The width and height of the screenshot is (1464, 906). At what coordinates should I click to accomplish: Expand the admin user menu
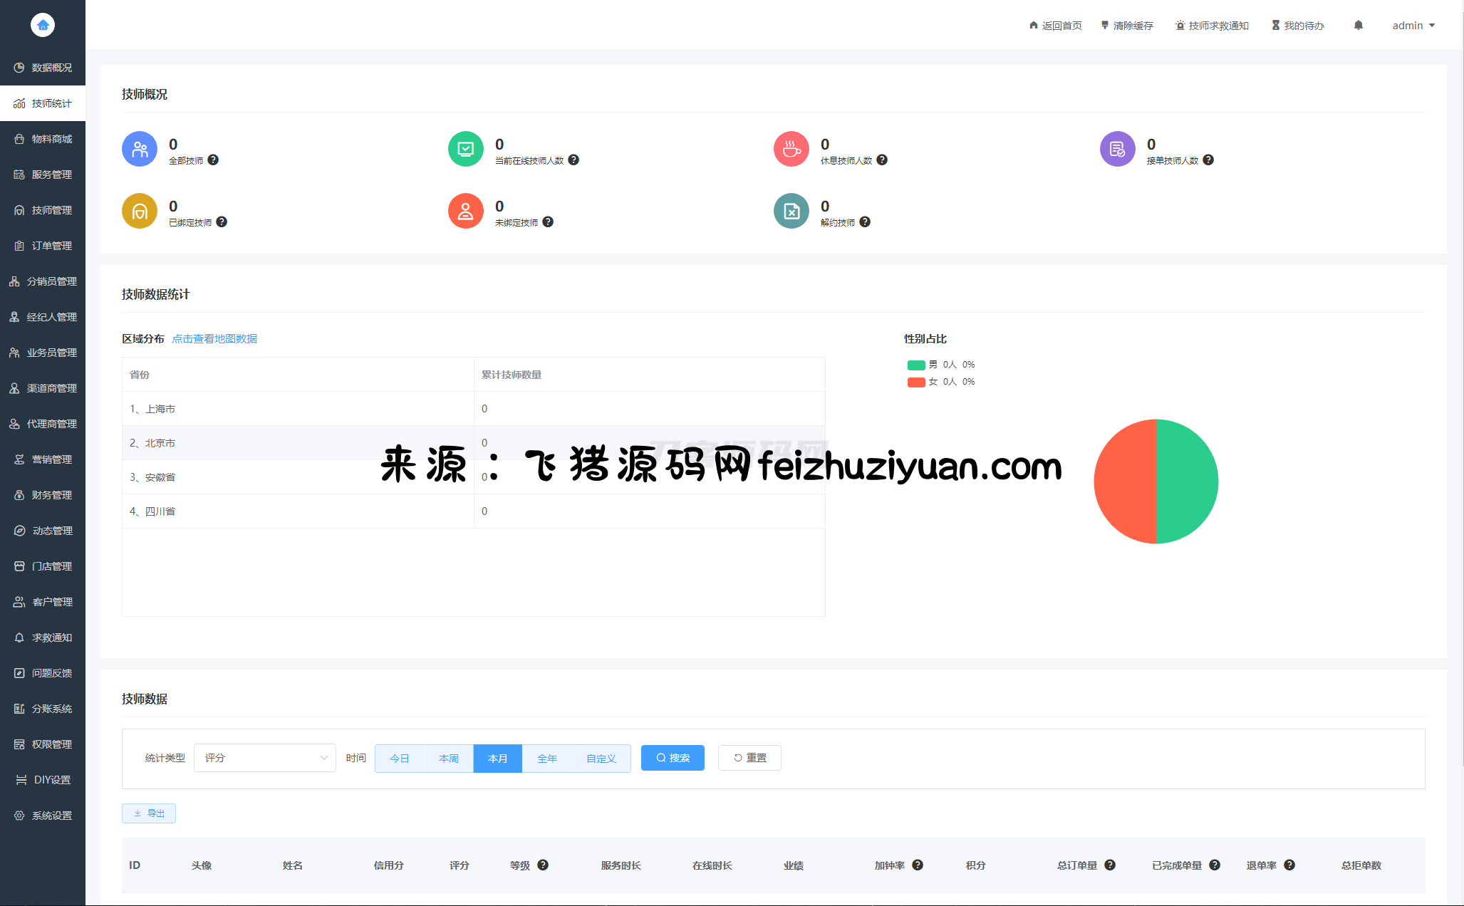tap(1413, 26)
